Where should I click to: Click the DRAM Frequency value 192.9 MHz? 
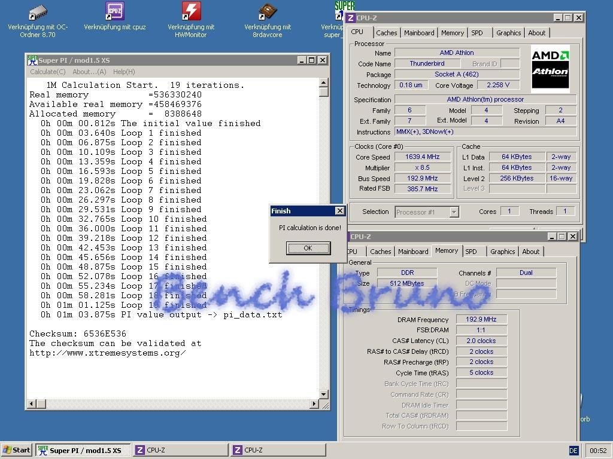481,320
